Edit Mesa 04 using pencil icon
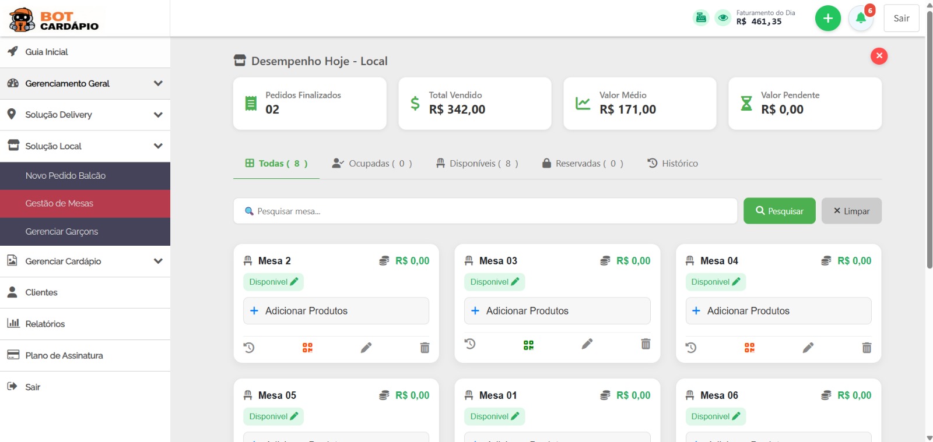This screenshot has width=933, height=442. tap(808, 348)
